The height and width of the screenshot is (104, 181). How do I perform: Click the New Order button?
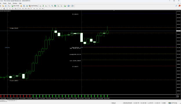coord(15,6)
